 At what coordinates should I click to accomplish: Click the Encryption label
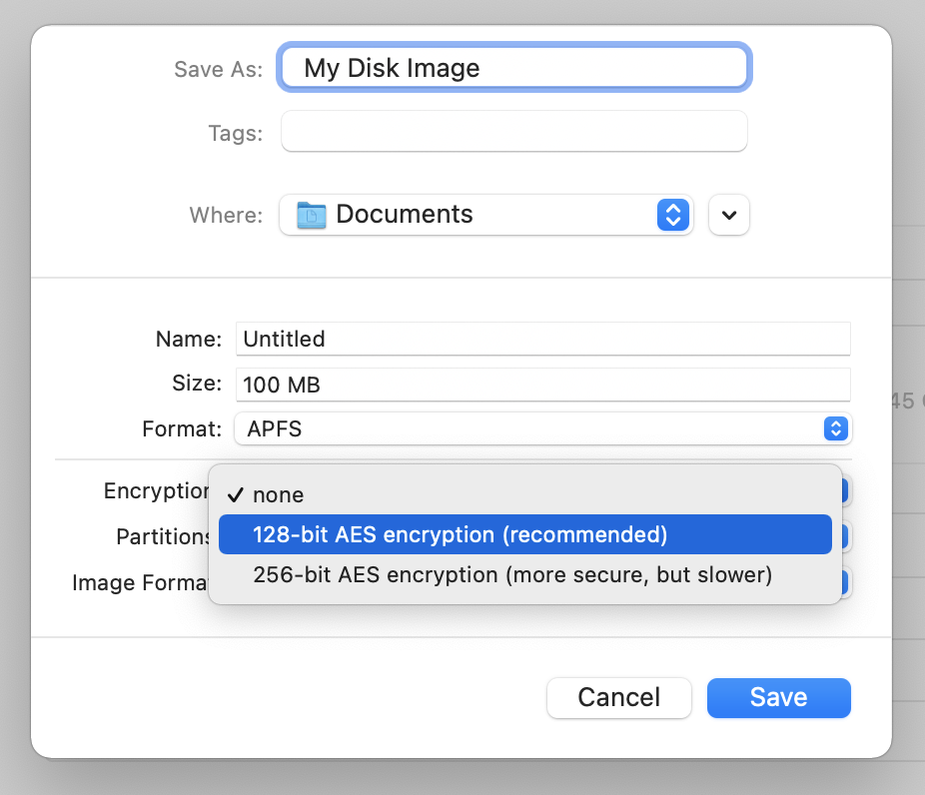(x=156, y=490)
